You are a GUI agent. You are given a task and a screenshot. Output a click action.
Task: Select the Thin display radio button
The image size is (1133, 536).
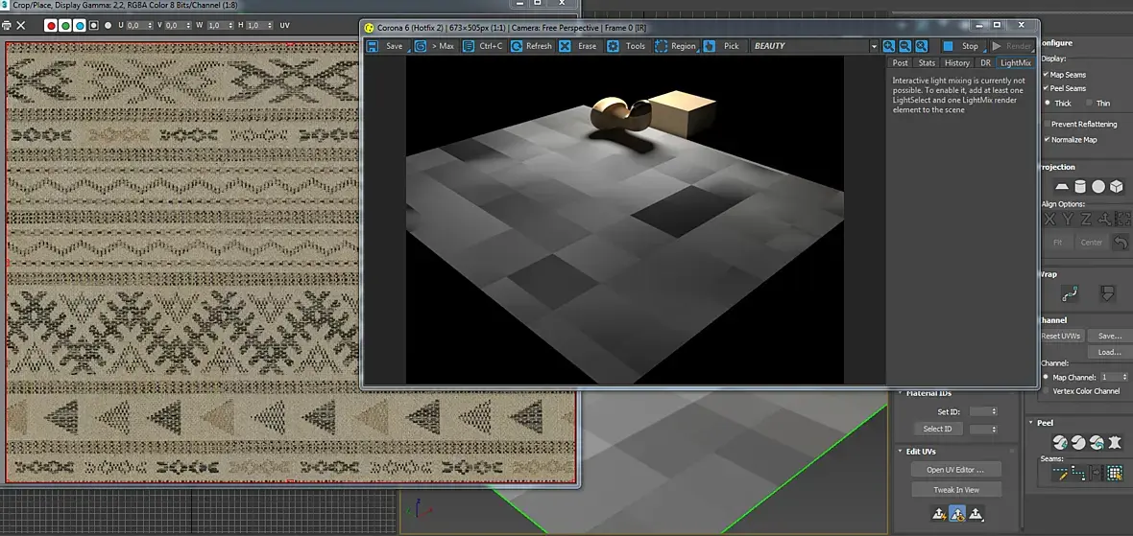1090,103
